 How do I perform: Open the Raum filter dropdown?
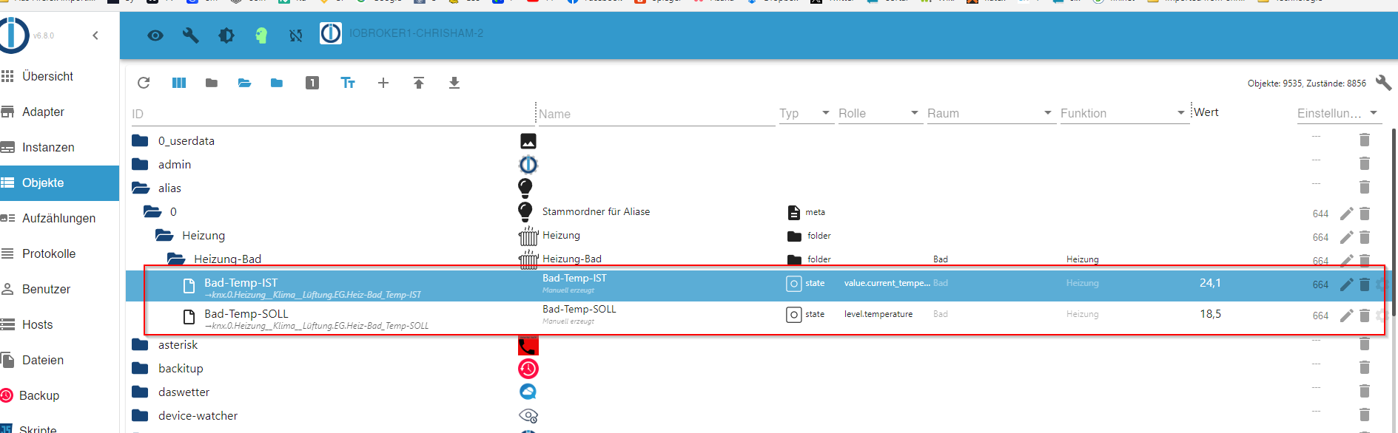991,113
